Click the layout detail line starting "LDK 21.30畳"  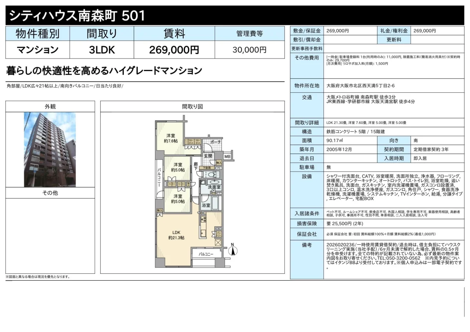(366, 123)
